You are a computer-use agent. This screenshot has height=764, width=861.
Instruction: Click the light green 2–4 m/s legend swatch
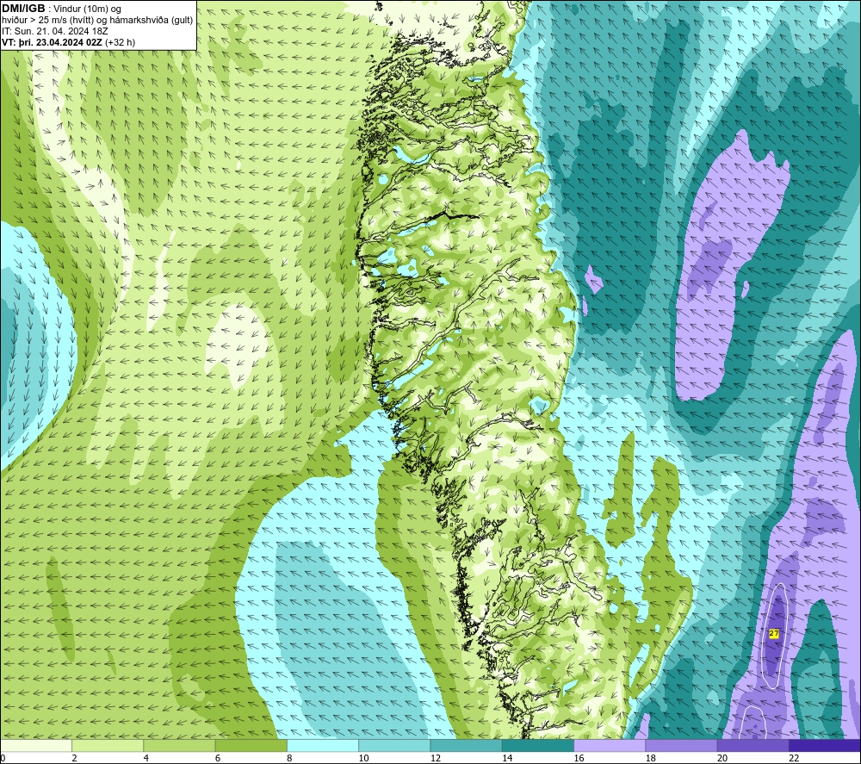pos(108,745)
